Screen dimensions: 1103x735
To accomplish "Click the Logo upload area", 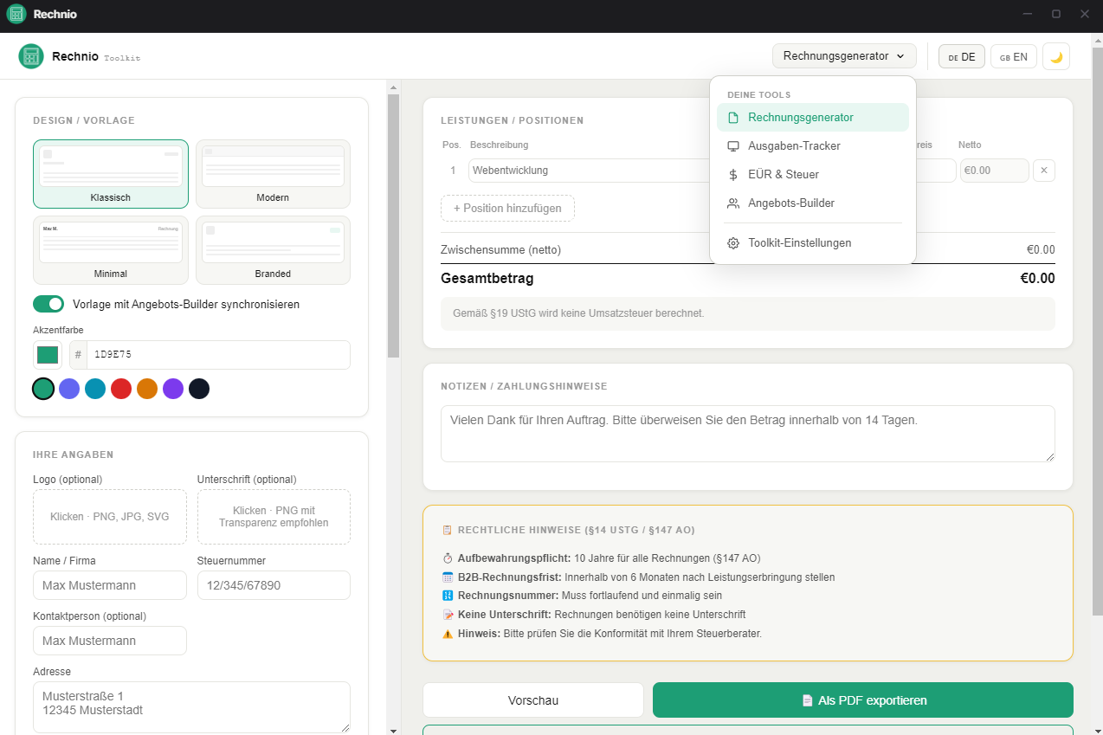I will [x=110, y=517].
